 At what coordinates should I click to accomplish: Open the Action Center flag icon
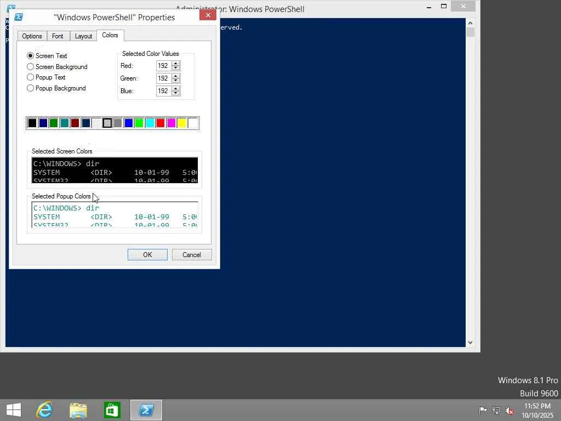click(x=483, y=410)
